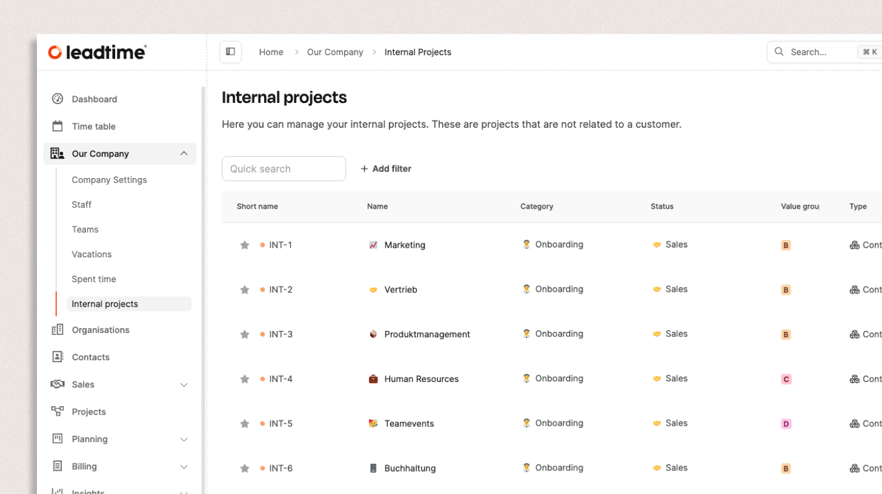Viewport: 882px width, 494px height.
Task: Click the Billing receipt icon
Action: (x=58, y=466)
